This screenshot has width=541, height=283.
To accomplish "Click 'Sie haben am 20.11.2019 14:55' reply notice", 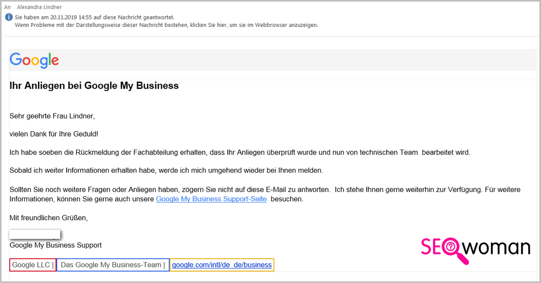I will 95,17.
